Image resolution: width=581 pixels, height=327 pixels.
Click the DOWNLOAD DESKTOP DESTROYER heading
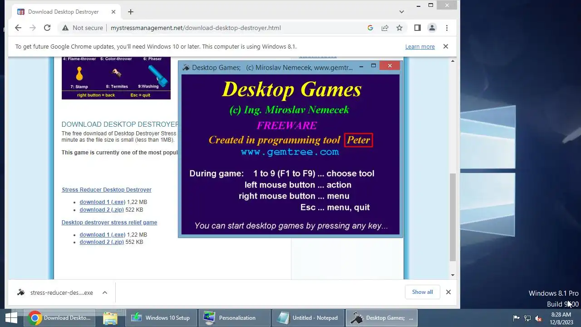click(x=120, y=124)
